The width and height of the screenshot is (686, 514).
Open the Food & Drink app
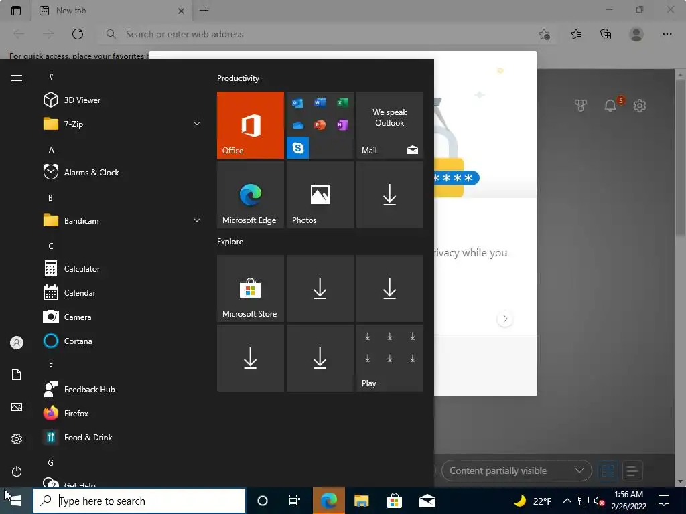coord(123,436)
